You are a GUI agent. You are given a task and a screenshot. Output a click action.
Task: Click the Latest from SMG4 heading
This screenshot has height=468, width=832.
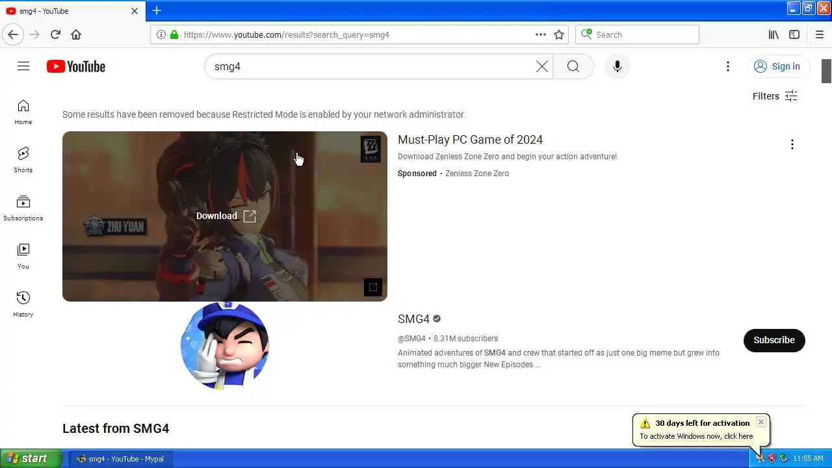point(116,428)
